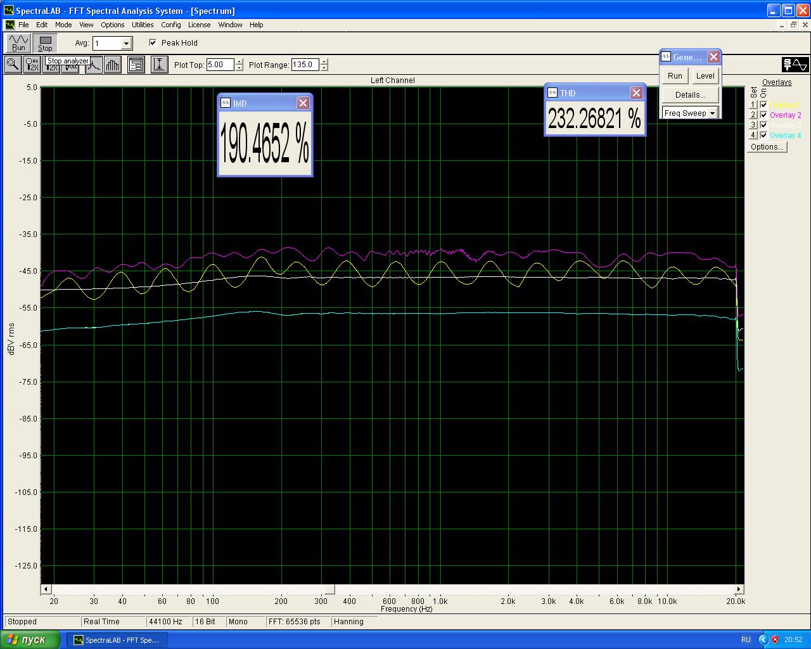The width and height of the screenshot is (811, 649).
Task: Disable the Overlay 4 checkbox
Action: [x=763, y=136]
